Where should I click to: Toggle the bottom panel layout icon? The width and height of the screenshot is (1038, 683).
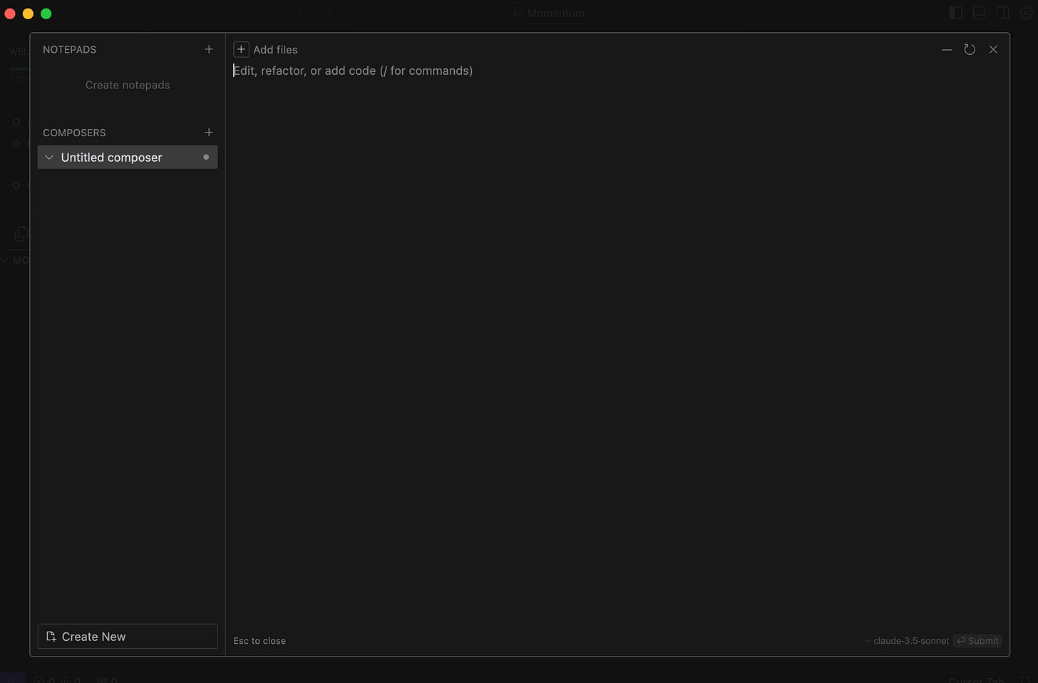pos(980,13)
